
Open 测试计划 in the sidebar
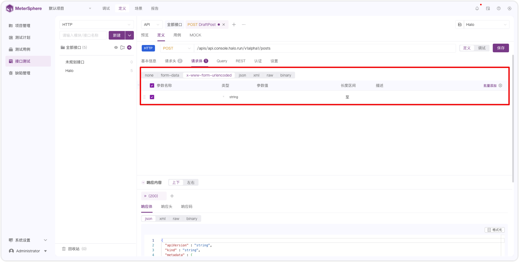[x=23, y=37]
